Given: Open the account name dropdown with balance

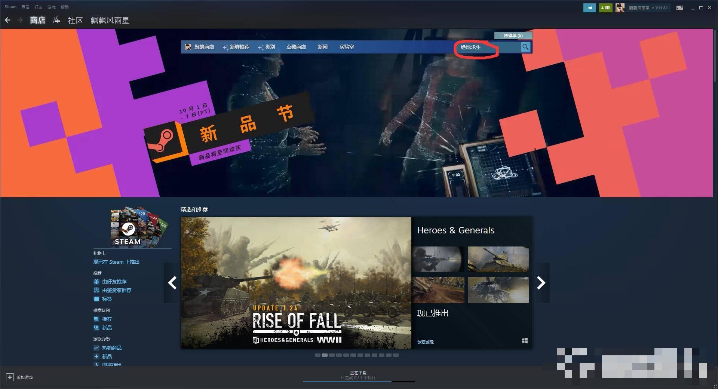Looking at the screenshot, I should [x=648, y=8].
